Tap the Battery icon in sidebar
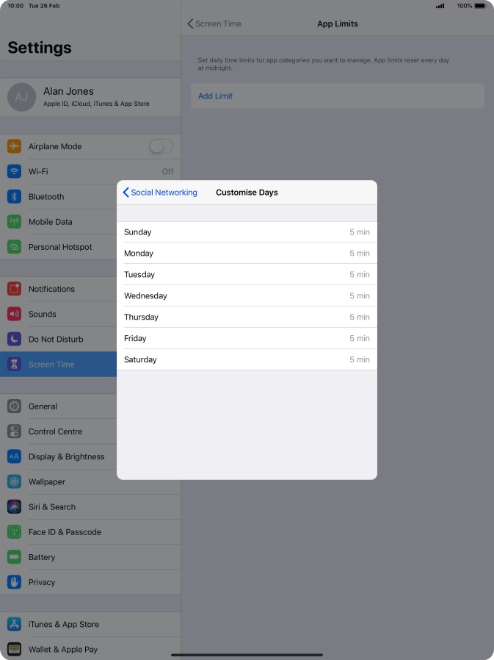 pos(15,557)
